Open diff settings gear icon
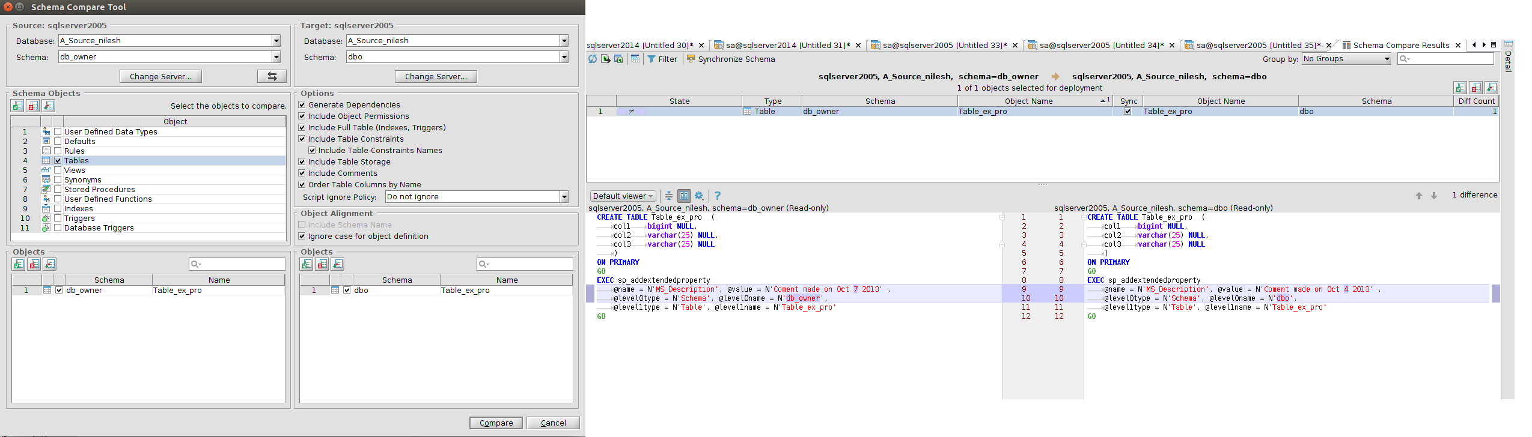The width and height of the screenshot is (1532, 437). pos(699,196)
